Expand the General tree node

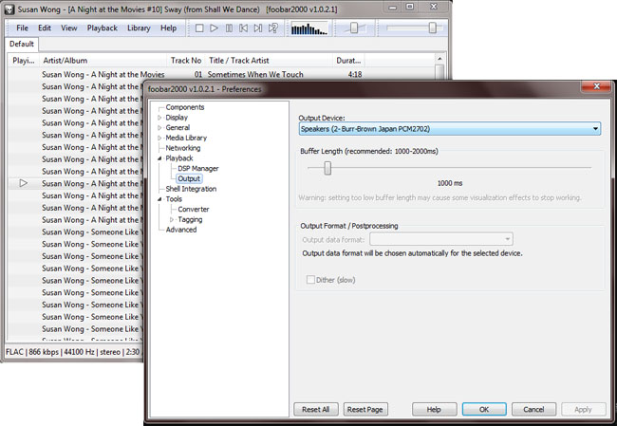point(159,128)
